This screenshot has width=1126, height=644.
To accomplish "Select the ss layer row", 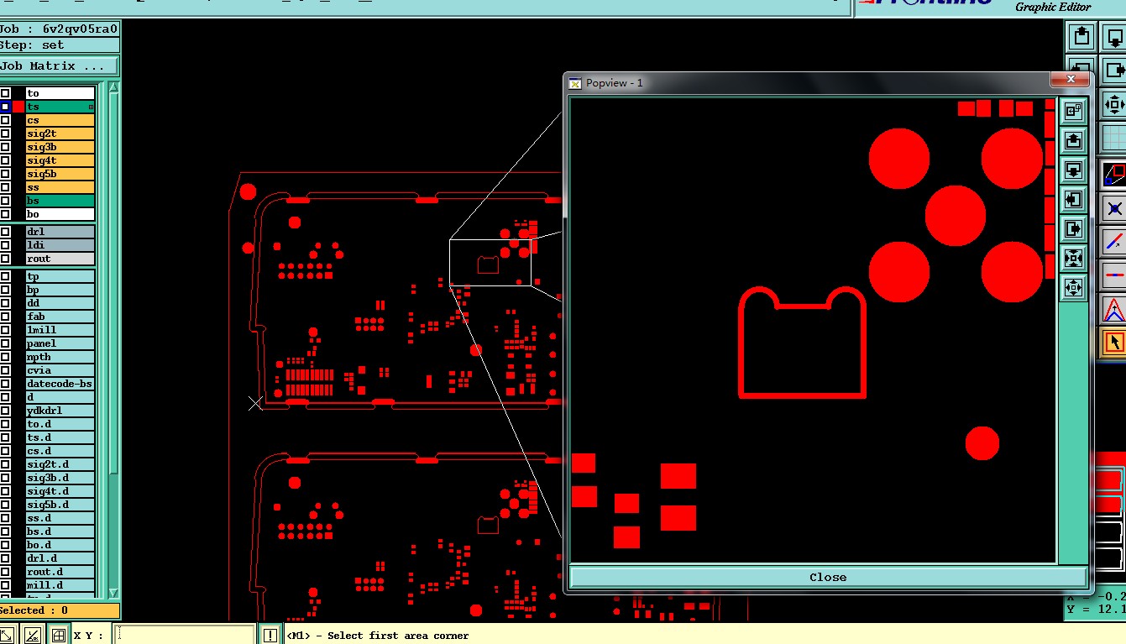I will 60,187.
